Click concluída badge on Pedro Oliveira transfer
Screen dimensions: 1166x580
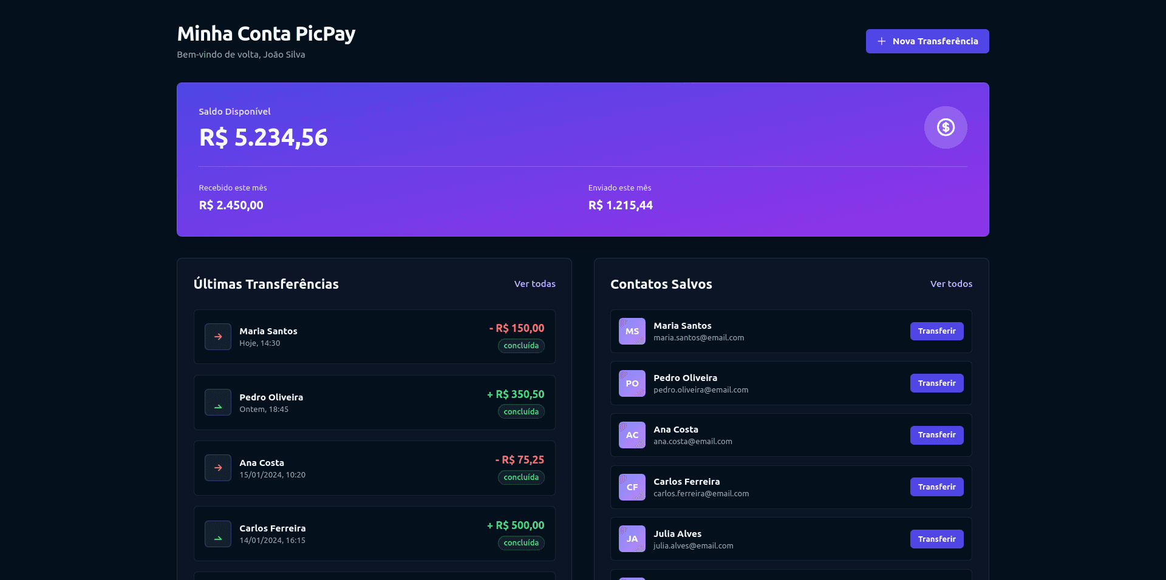[521, 412]
